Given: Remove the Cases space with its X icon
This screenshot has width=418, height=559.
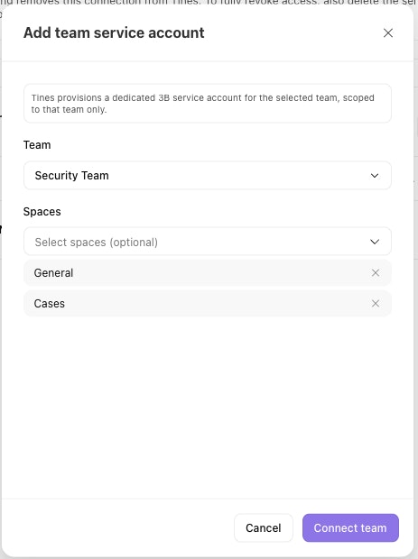Looking at the screenshot, I should coord(376,304).
